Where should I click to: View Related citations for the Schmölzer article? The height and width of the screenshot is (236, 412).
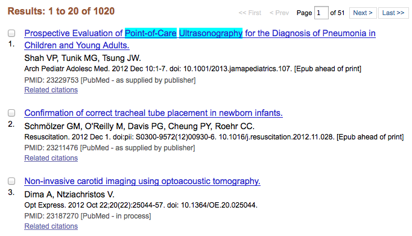(51, 158)
